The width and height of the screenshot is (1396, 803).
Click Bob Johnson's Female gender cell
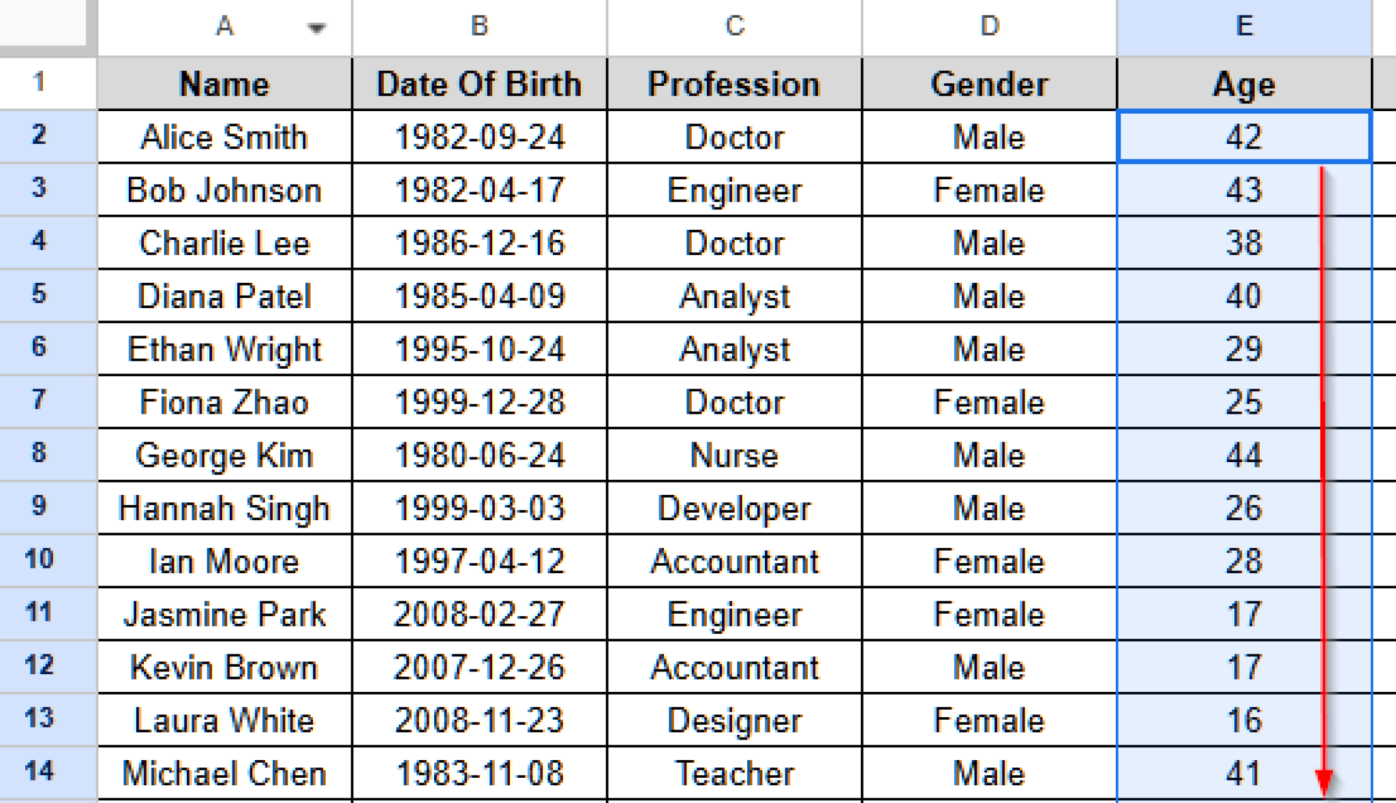990,190
